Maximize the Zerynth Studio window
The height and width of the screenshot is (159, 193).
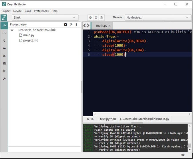click(176, 4)
